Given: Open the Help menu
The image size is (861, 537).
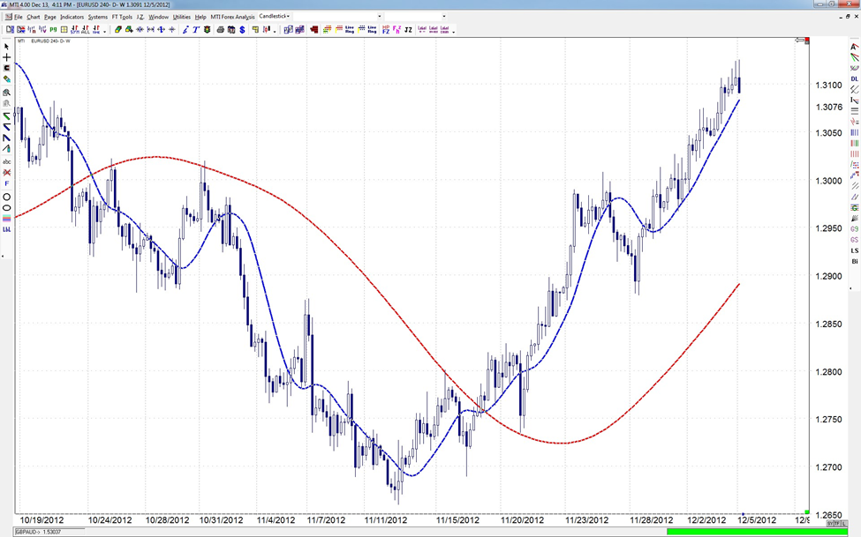Looking at the screenshot, I should 200,17.
